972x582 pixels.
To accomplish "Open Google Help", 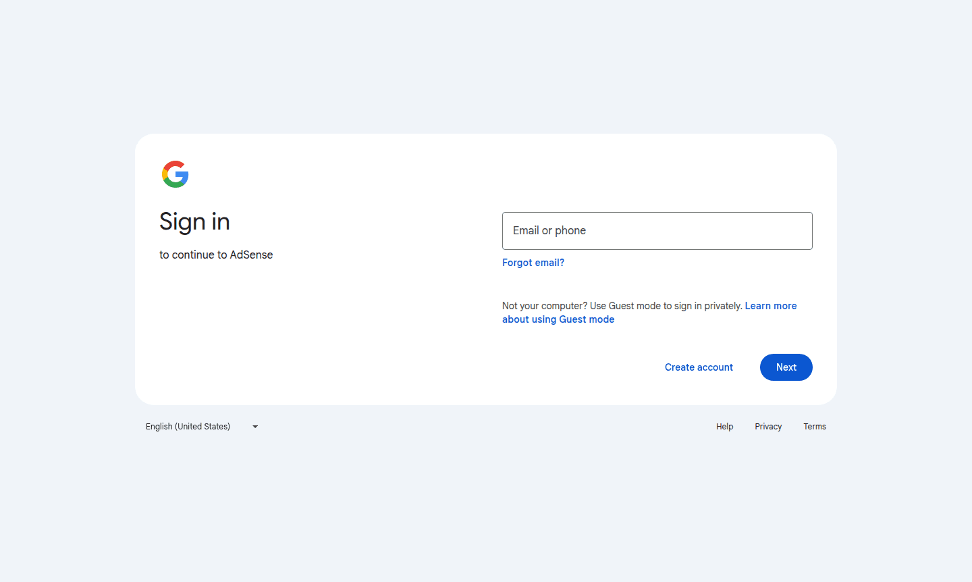I will [x=724, y=426].
